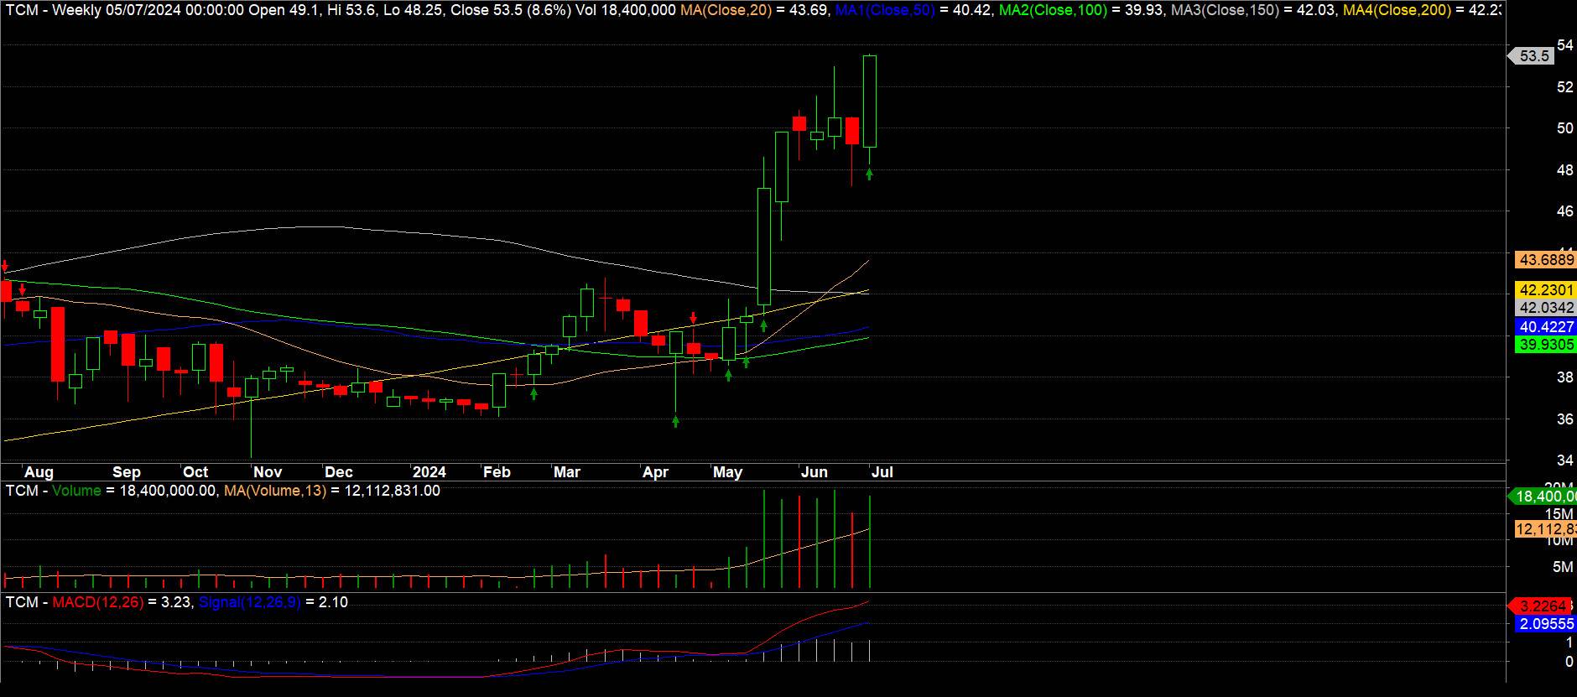Select the MA4(Close,200) legend label

point(1422,10)
